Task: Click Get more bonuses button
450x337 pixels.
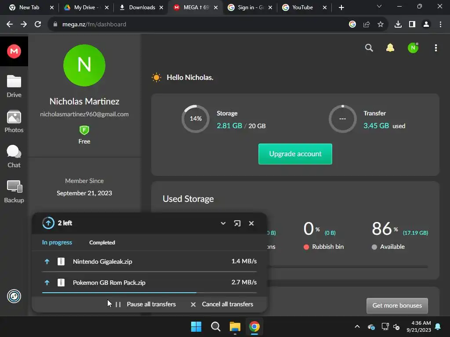Action: pos(397,305)
